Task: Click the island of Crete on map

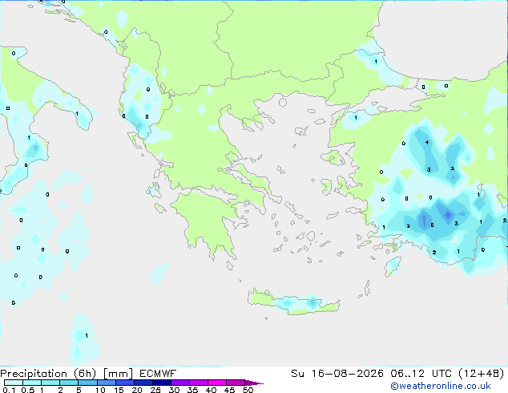Action: pos(293,302)
